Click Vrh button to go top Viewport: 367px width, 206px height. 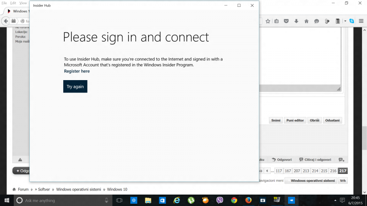[x=343, y=180]
